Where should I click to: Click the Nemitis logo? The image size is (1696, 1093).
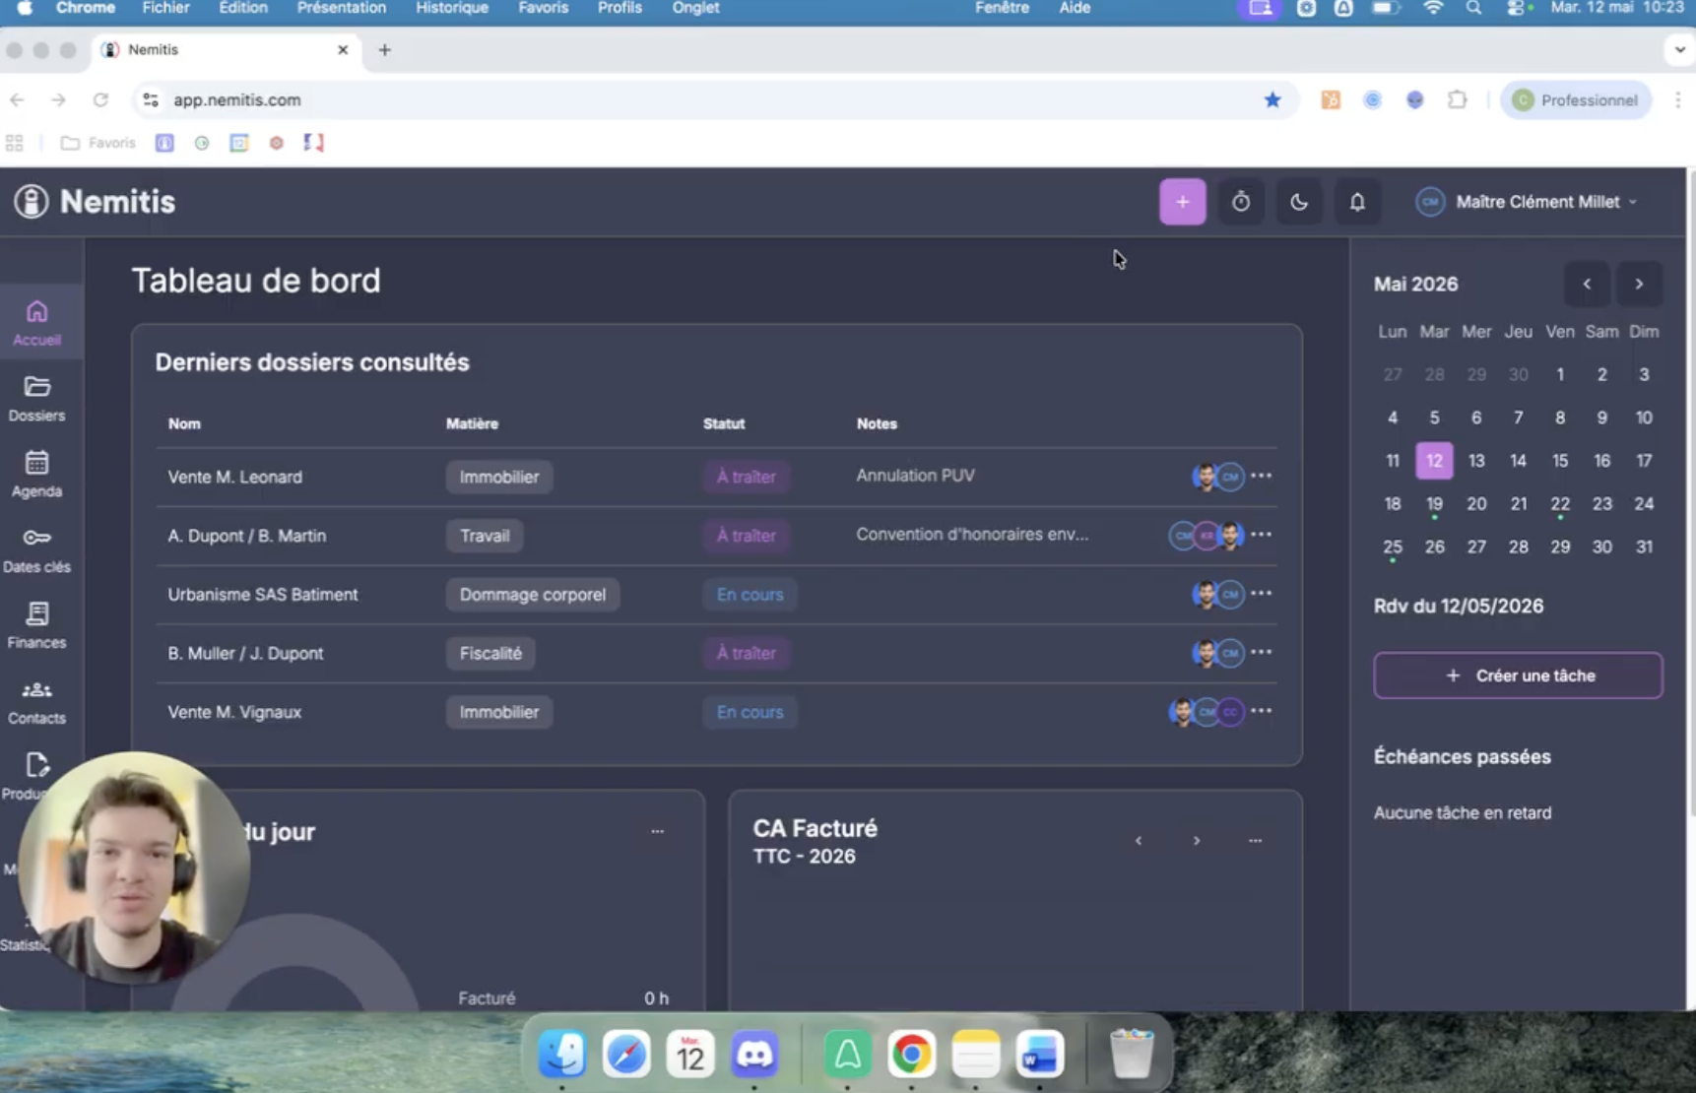(95, 202)
